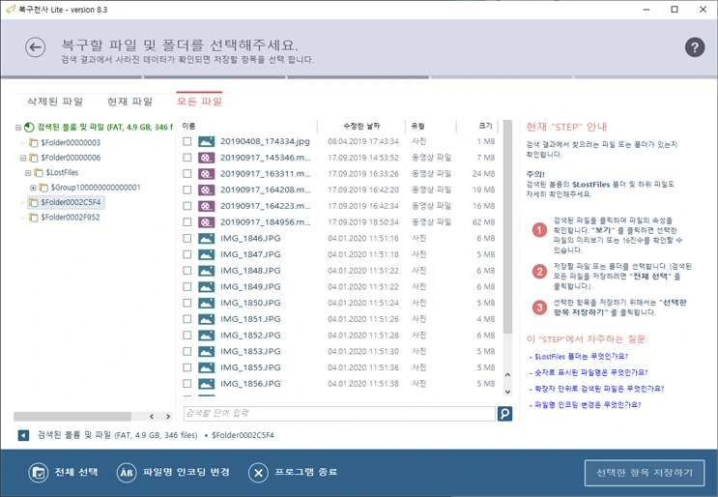
Task: Check the box for 20190917_184956 video
Action: tap(187, 222)
